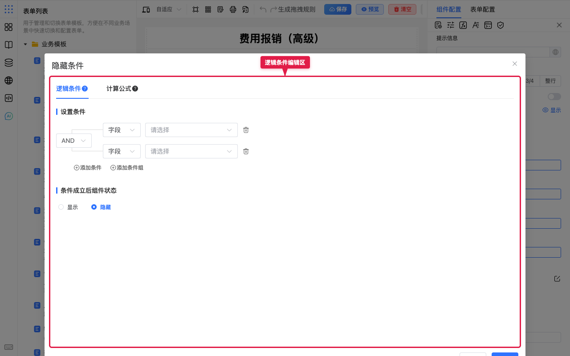Collapse the 业务模板 tree node arrow
The height and width of the screenshot is (356, 570).
click(x=25, y=44)
